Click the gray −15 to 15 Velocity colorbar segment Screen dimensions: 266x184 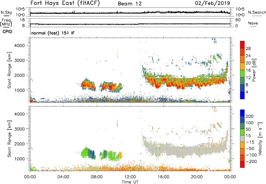point(242,138)
